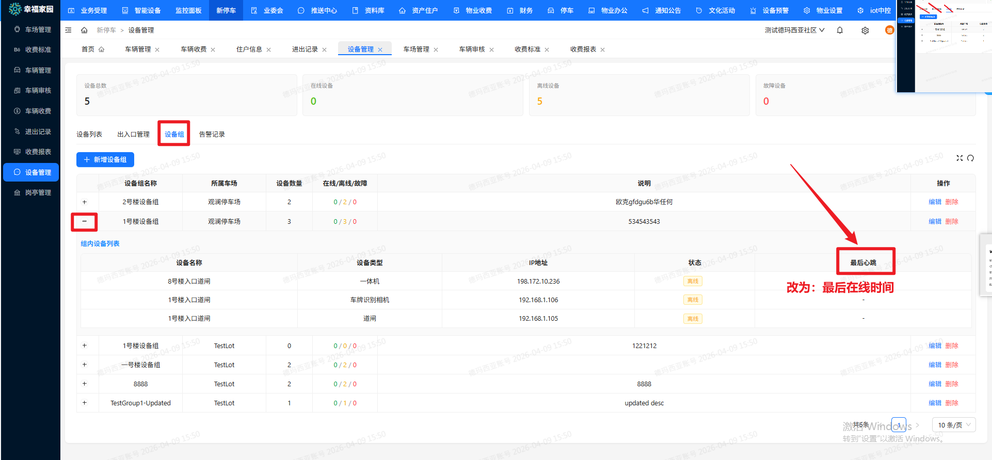Expand the TestGroup1-Updated row
This screenshot has width=992, height=460.
85,403
